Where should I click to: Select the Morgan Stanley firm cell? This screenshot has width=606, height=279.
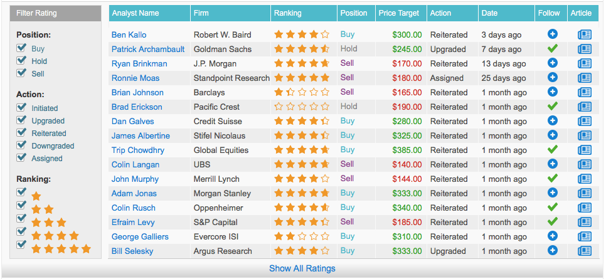pos(222,194)
